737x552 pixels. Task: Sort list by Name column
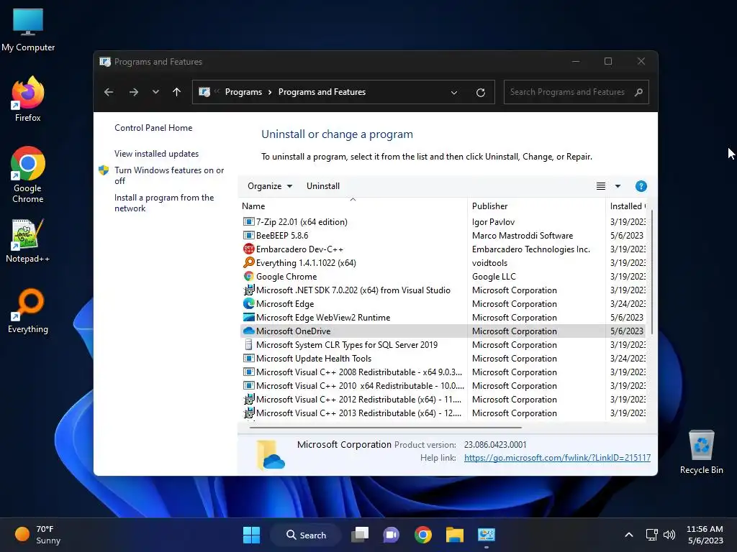pos(353,206)
